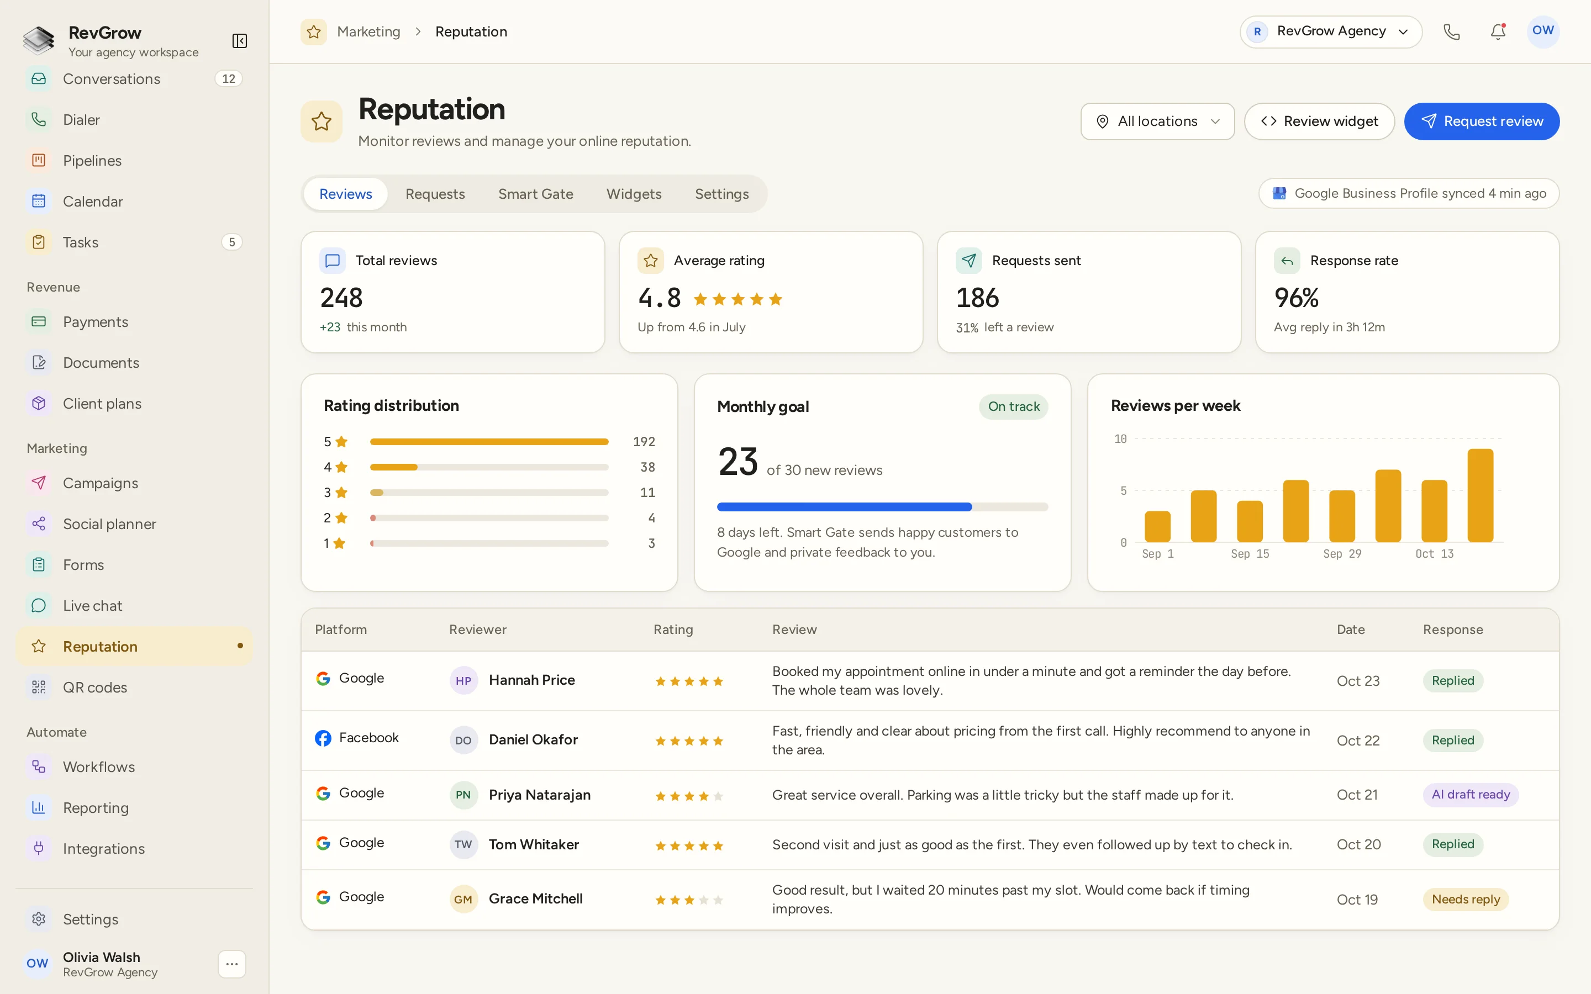This screenshot has width=1591, height=994.
Task: Open the All locations dropdown
Action: point(1157,121)
